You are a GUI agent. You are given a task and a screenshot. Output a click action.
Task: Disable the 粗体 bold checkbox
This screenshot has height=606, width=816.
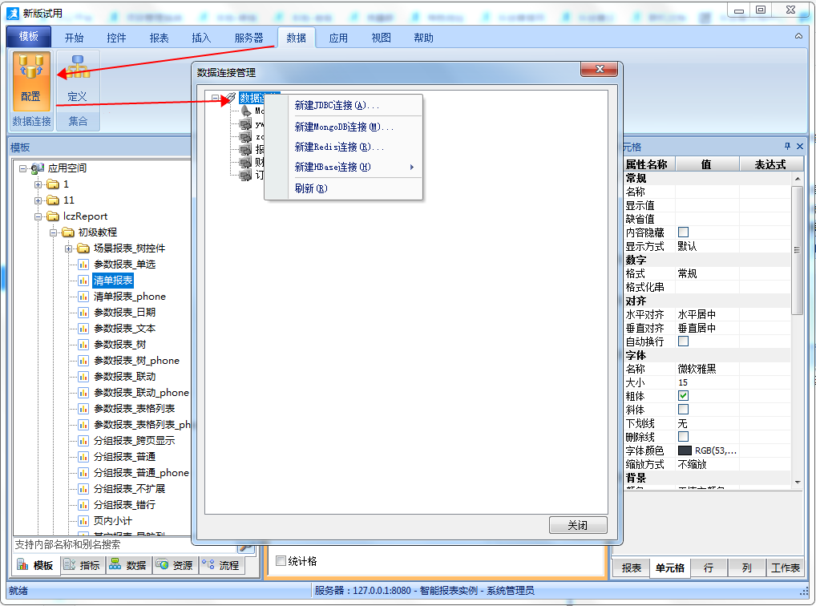[684, 396]
